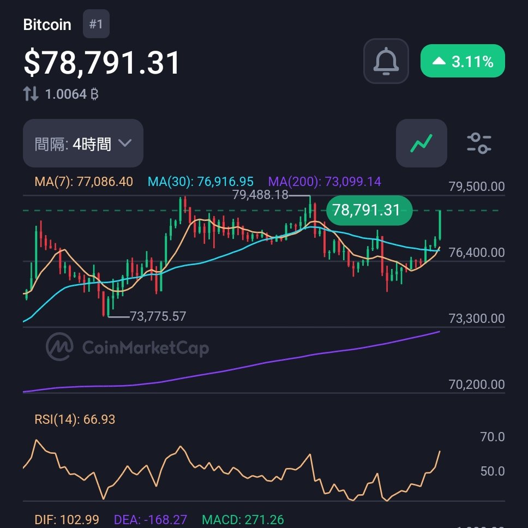Click the DEA: -168.27 label
Image resolution: width=528 pixels, height=528 pixels.
[x=150, y=520]
